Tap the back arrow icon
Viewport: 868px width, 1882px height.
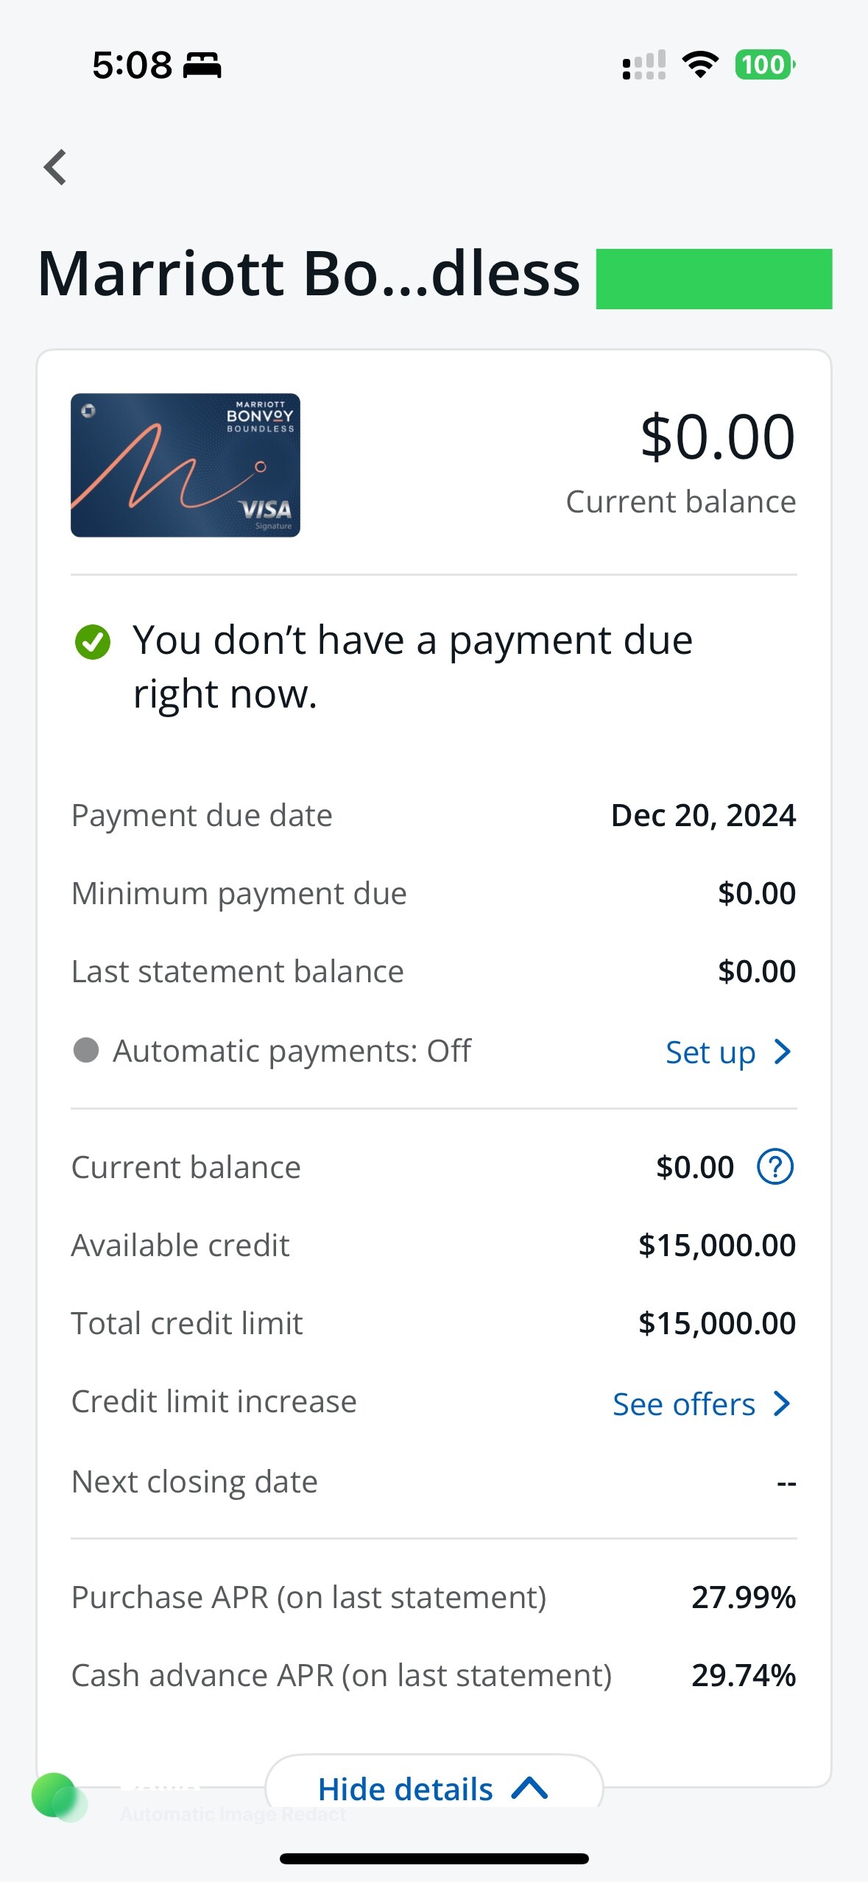coord(55,167)
